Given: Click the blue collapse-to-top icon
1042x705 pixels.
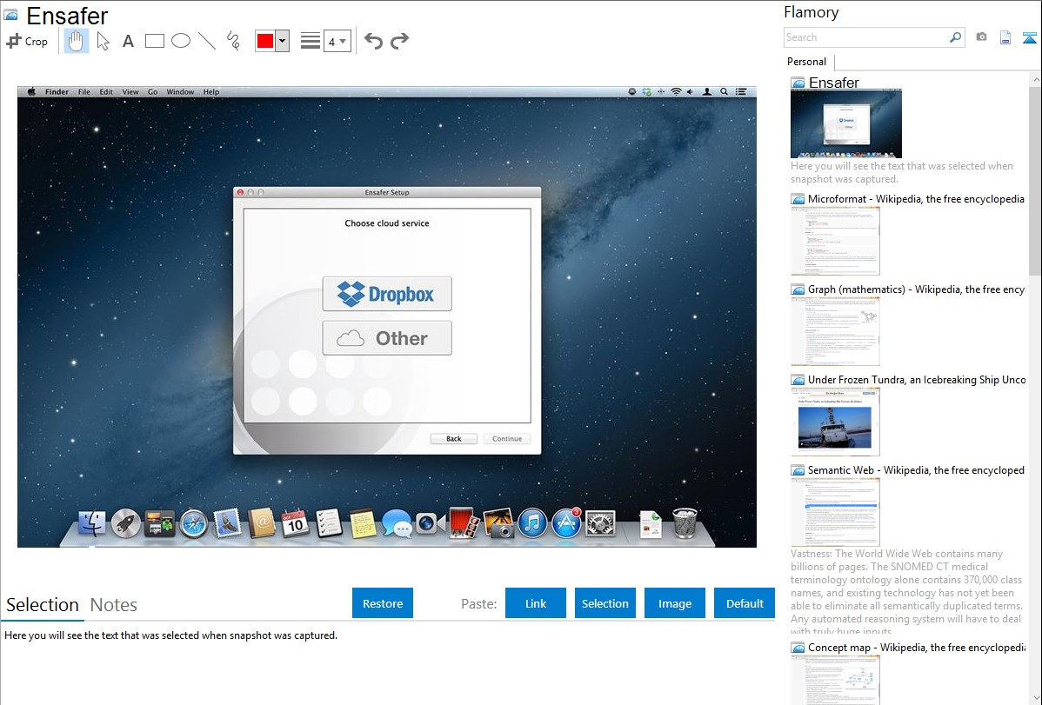Looking at the screenshot, I should click(1029, 37).
